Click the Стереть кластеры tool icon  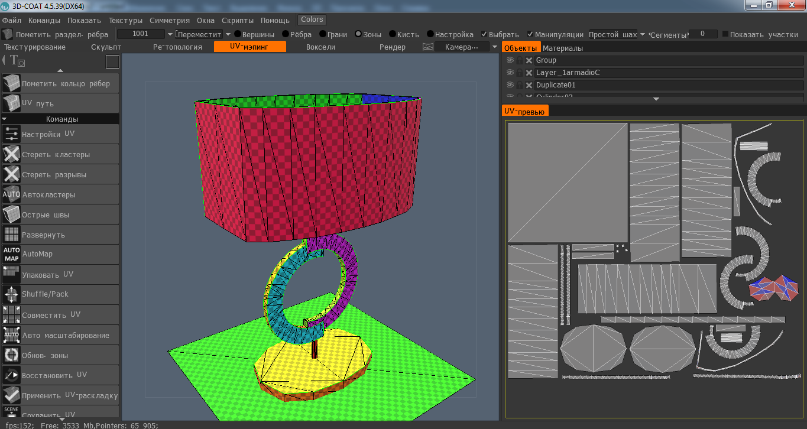(12, 154)
